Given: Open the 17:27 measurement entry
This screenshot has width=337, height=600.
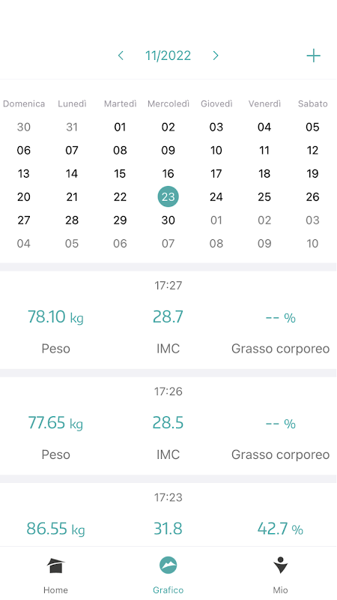Looking at the screenshot, I should [x=168, y=320].
